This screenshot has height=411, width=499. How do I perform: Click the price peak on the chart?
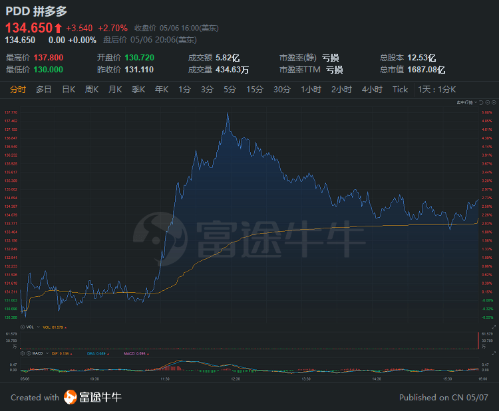(228, 114)
